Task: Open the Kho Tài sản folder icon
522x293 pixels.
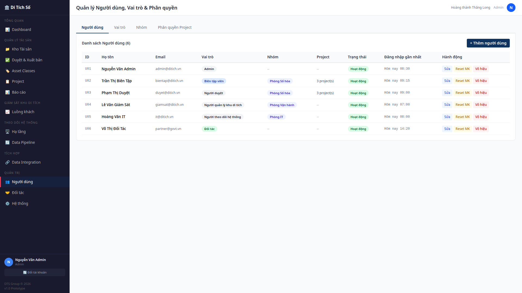Action: tap(7, 49)
